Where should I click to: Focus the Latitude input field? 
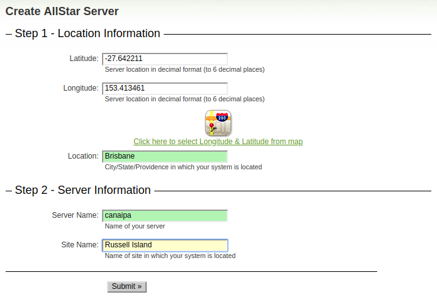pyautogui.click(x=164, y=59)
